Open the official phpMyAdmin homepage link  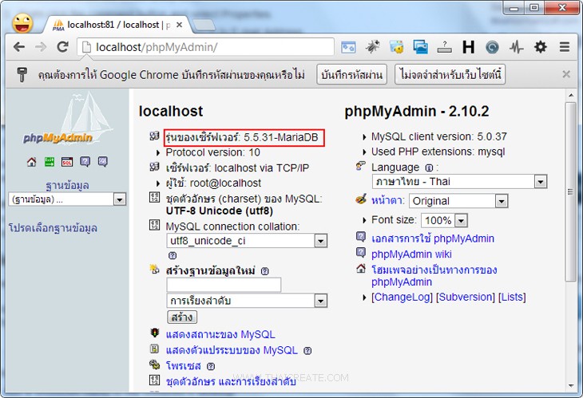coord(434,275)
